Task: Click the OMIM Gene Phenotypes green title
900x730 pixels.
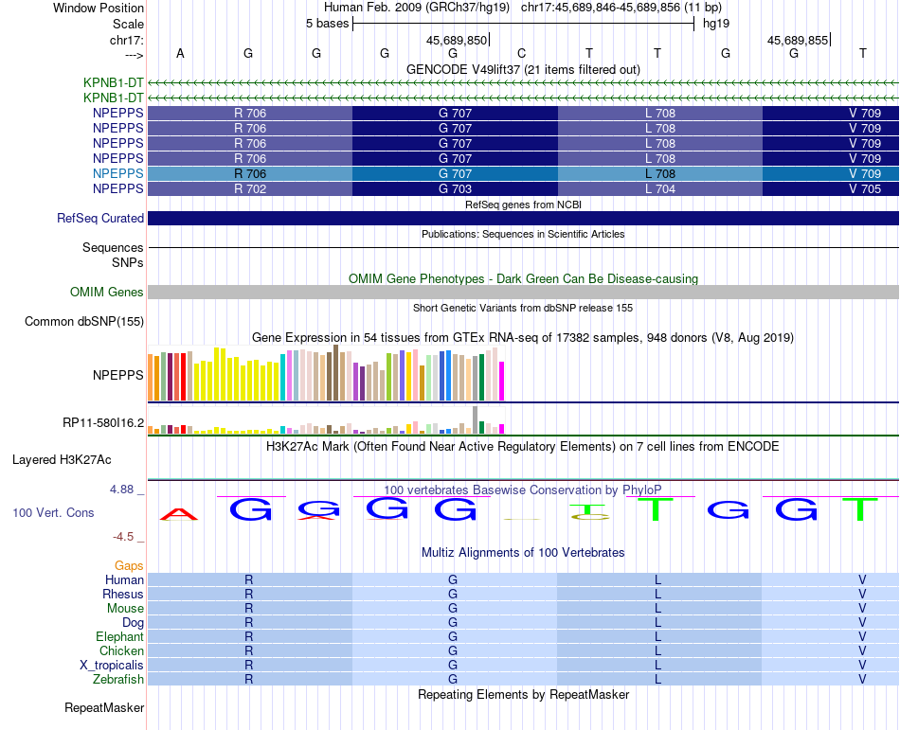Action: pyautogui.click(x=523, y=278)
